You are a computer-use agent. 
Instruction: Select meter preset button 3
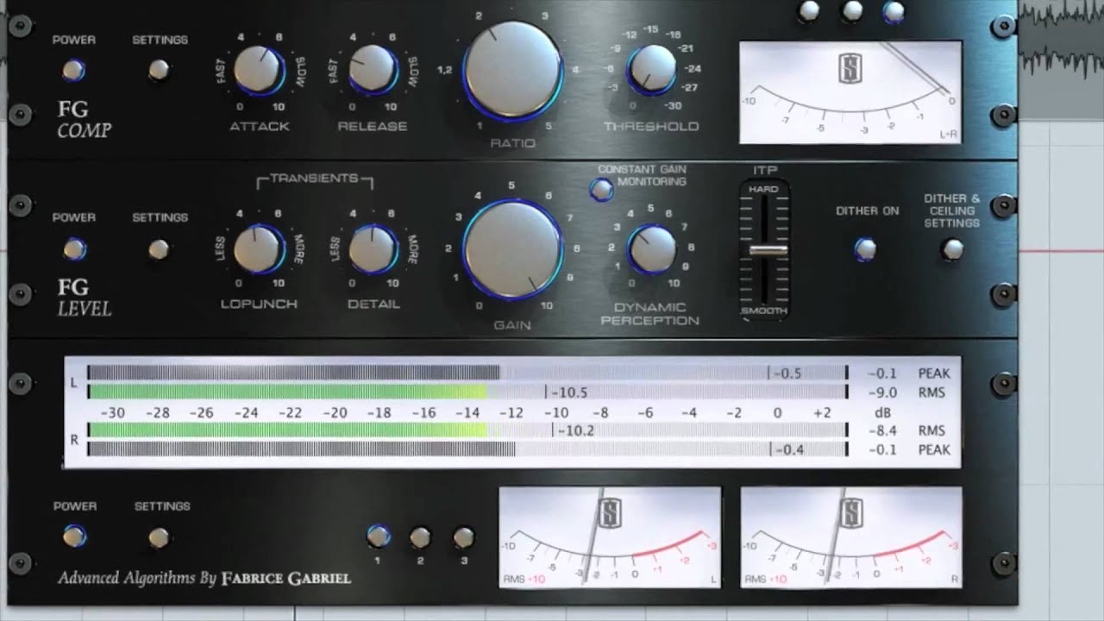click(x=463, y=538)
